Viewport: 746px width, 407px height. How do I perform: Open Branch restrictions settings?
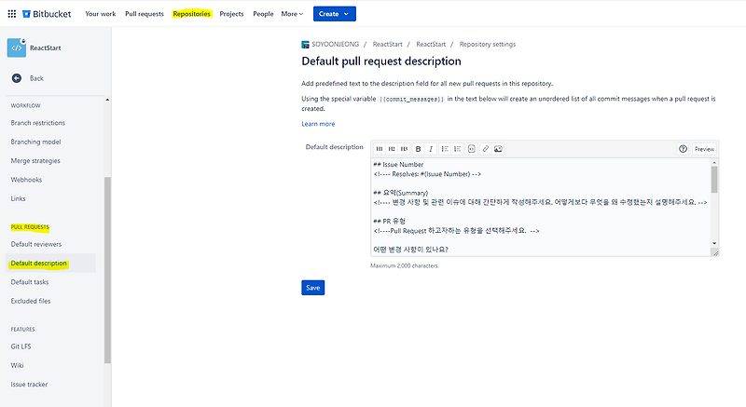38,123
